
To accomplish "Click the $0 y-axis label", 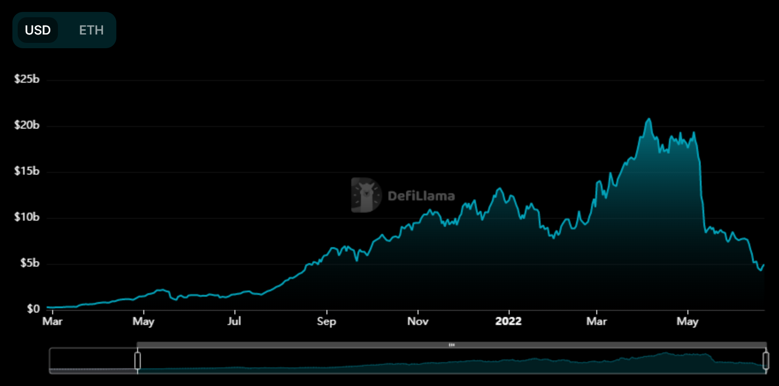I will point(33,309).
